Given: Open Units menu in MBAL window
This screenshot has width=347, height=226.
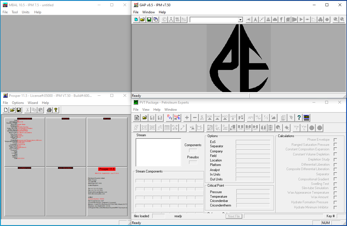Looking at the screenshot, I should [26, 12].
